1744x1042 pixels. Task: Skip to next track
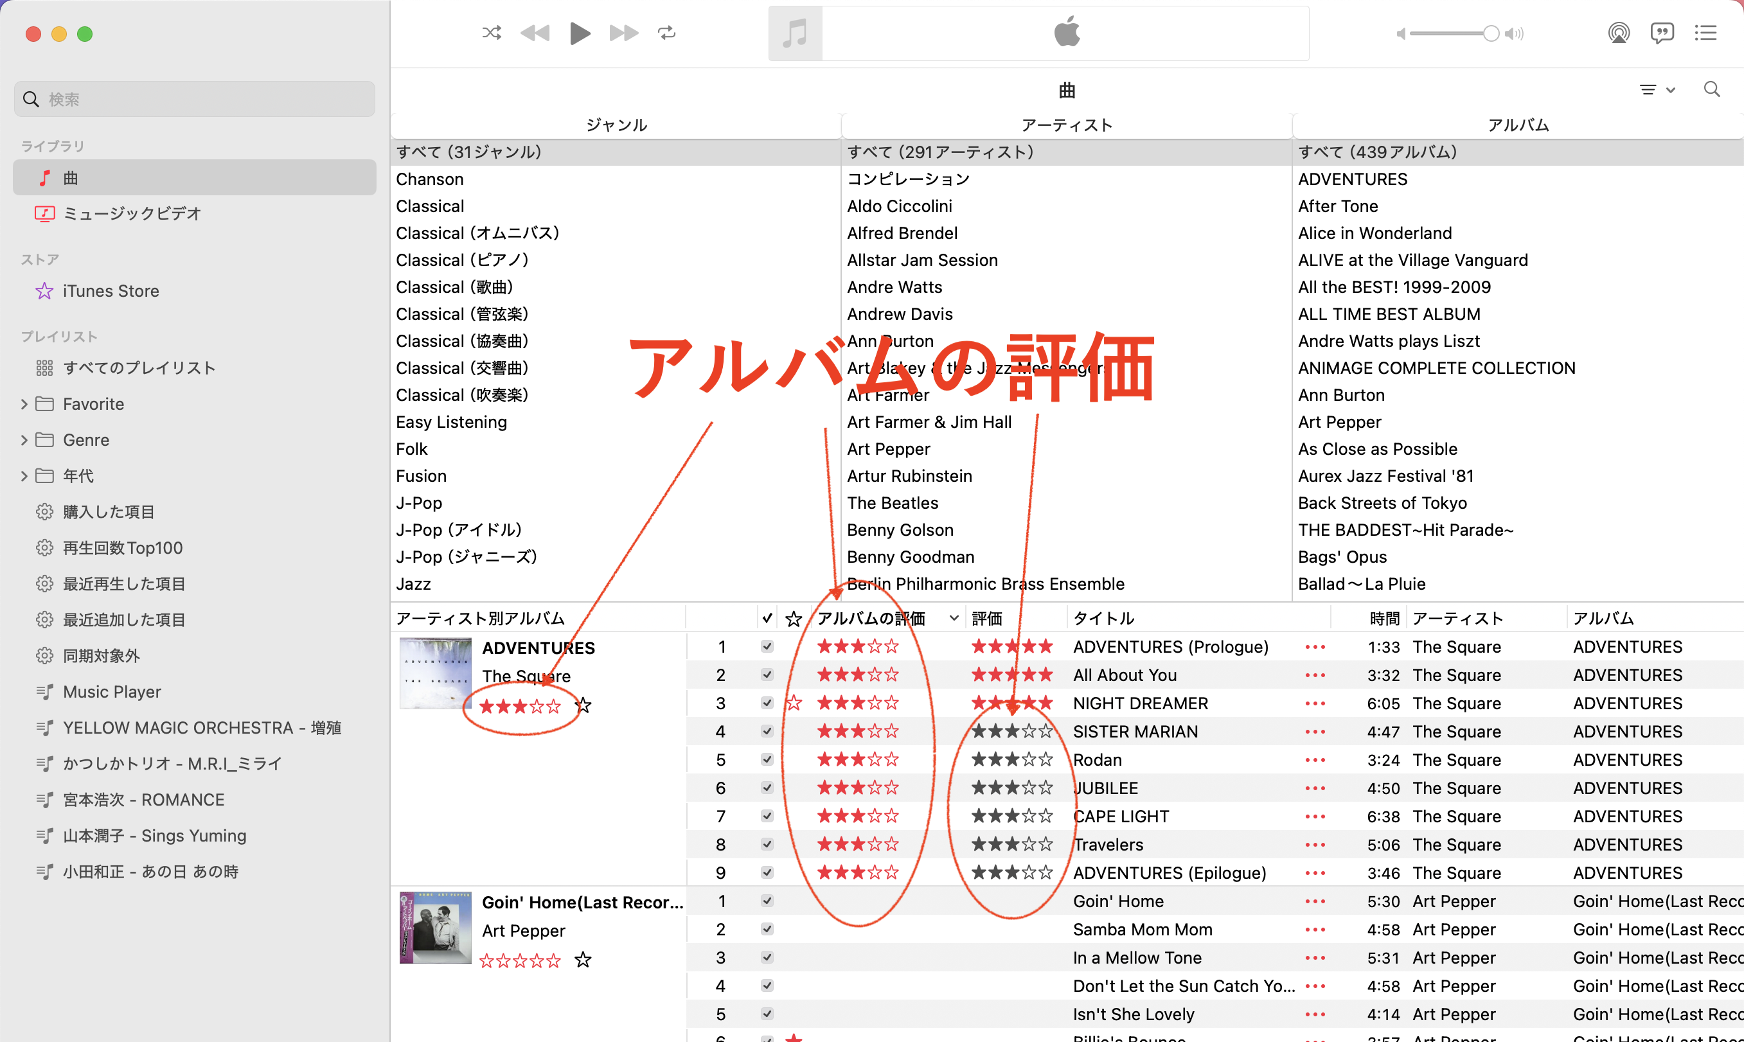click(623, 33)
